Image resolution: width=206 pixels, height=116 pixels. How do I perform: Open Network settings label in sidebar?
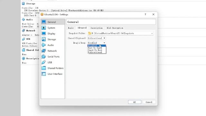(x=52, y=51)
